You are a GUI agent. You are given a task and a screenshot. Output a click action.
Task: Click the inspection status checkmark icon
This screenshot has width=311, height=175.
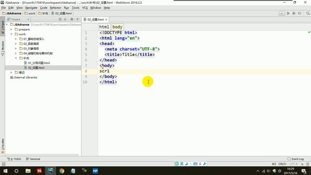(x=309, y=32)
